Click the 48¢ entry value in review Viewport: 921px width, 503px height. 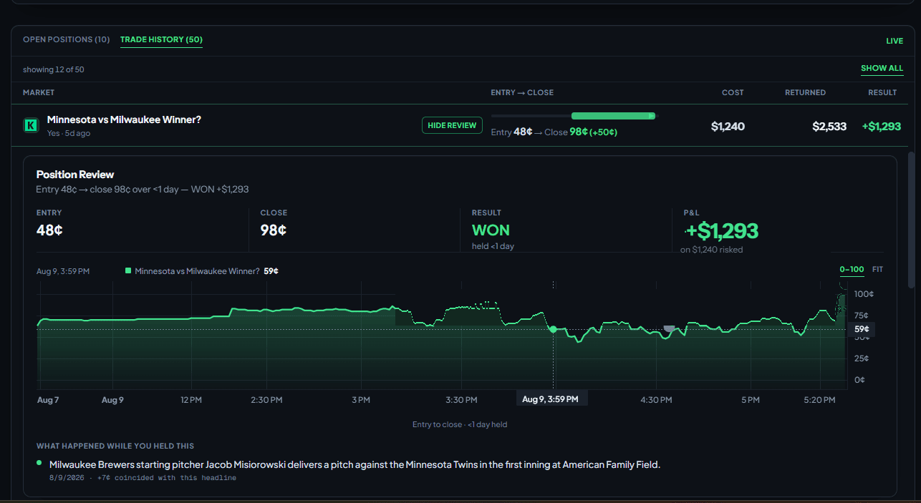pos(49,230)
